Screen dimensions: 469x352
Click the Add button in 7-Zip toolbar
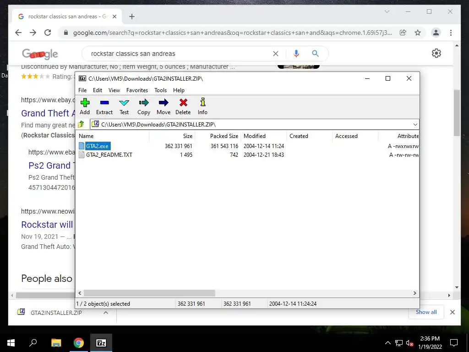85,106
